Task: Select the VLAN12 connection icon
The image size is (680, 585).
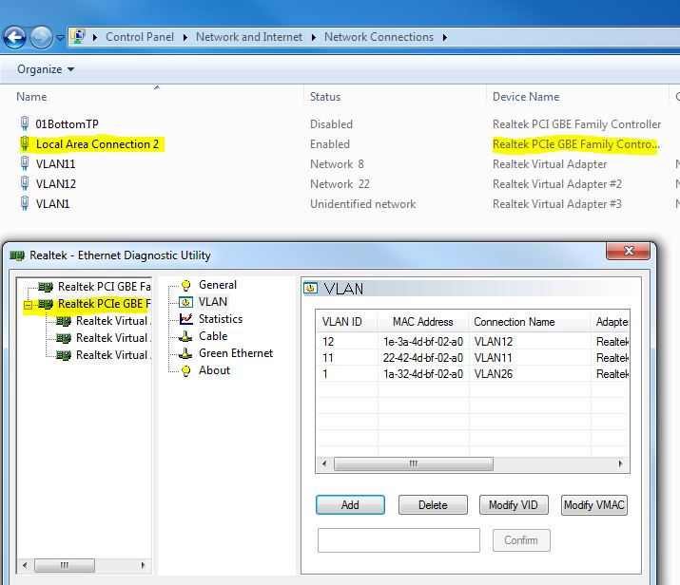Action: click(x=25, y=183)
